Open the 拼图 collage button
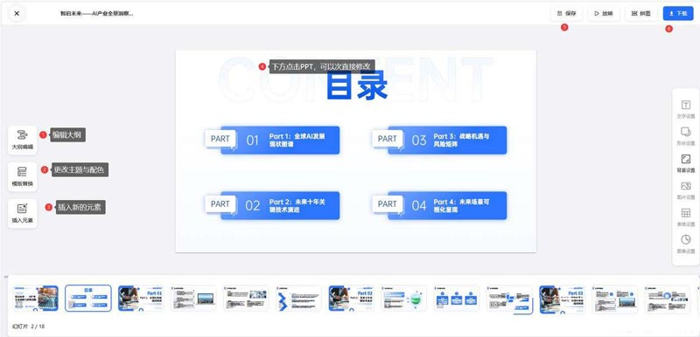 tap(641, 13)
